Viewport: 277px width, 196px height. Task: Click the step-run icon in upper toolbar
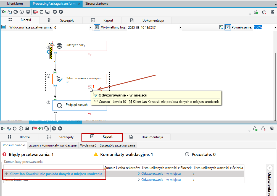coord(55,12)
